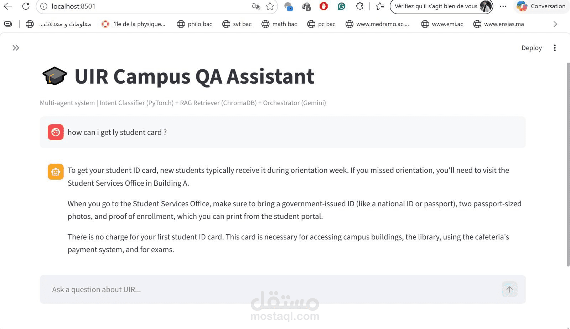Open the favorites list icon
The image size is (570, 329).
[380, 6]
